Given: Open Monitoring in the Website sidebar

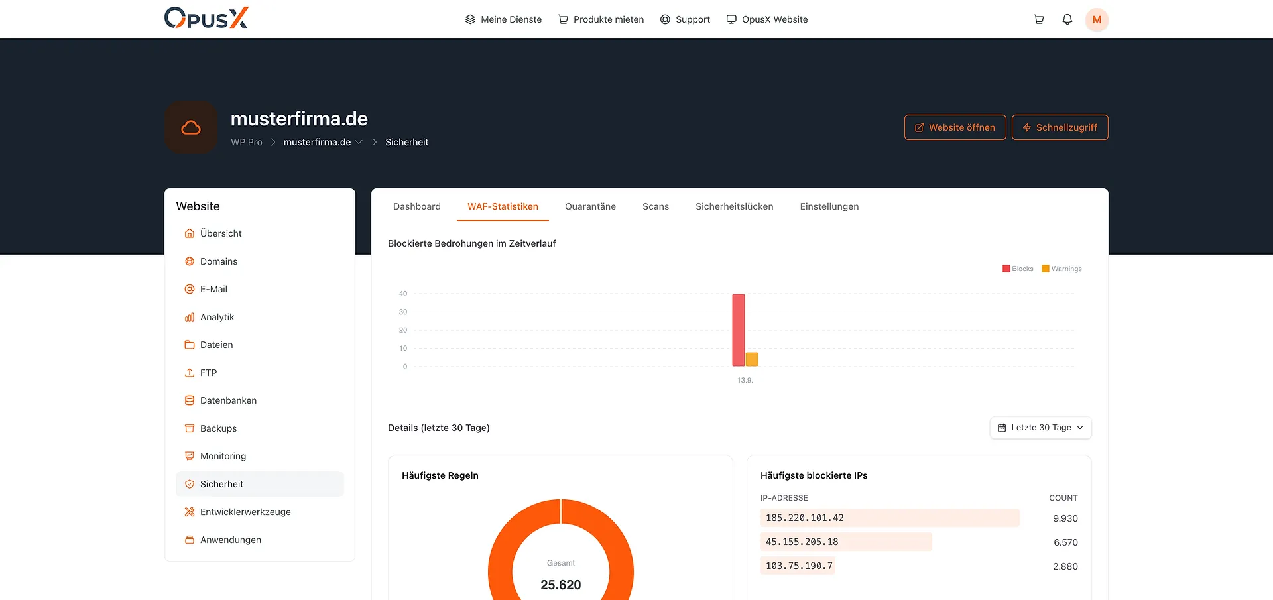Looking at the screenshot, I should (x=260, y=456).
